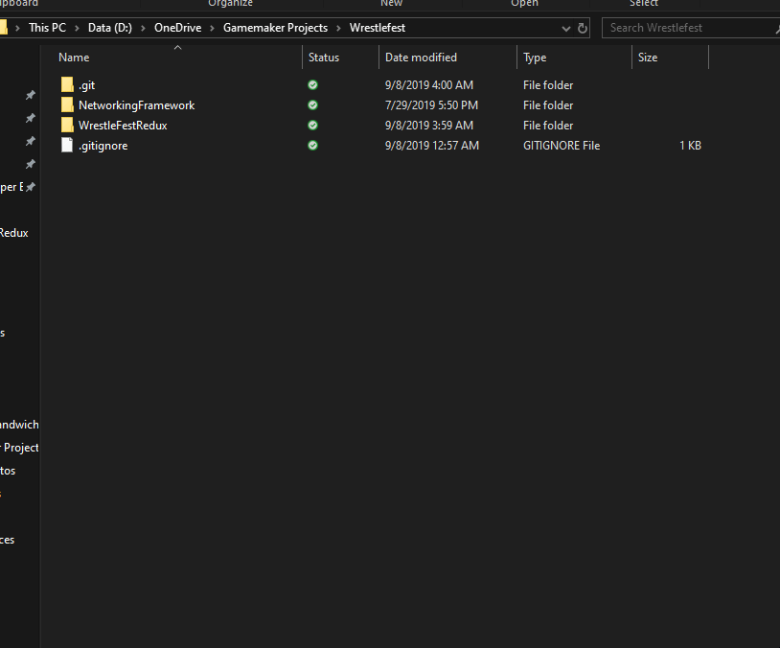Click the date 9/8/2019 3:59 AM
780x648 pixels.
428,126
